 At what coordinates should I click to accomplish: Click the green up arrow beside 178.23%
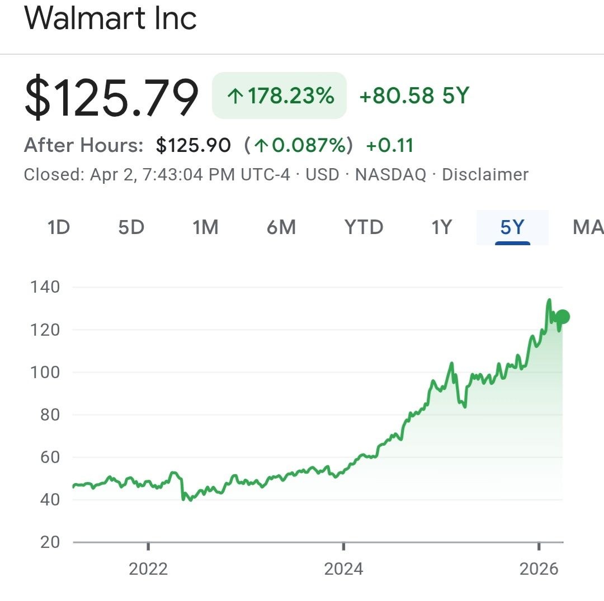235,97
